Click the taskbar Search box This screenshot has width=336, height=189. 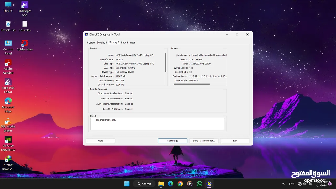144,184
